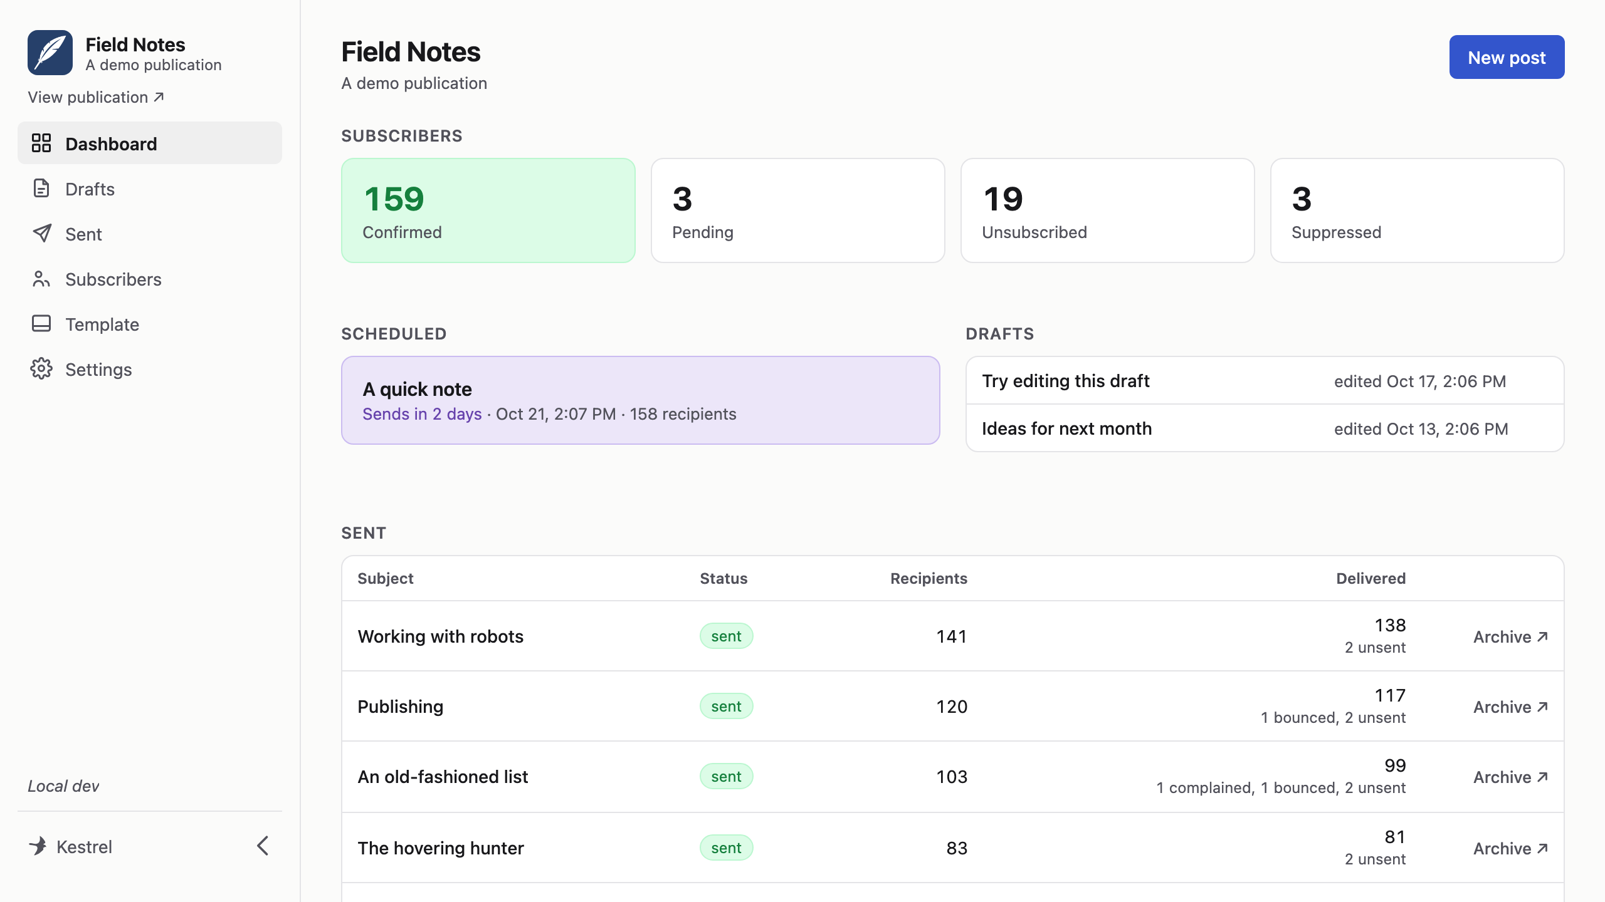
Task: Click the sent badge for Publishing
Action: tap(726, 706)
